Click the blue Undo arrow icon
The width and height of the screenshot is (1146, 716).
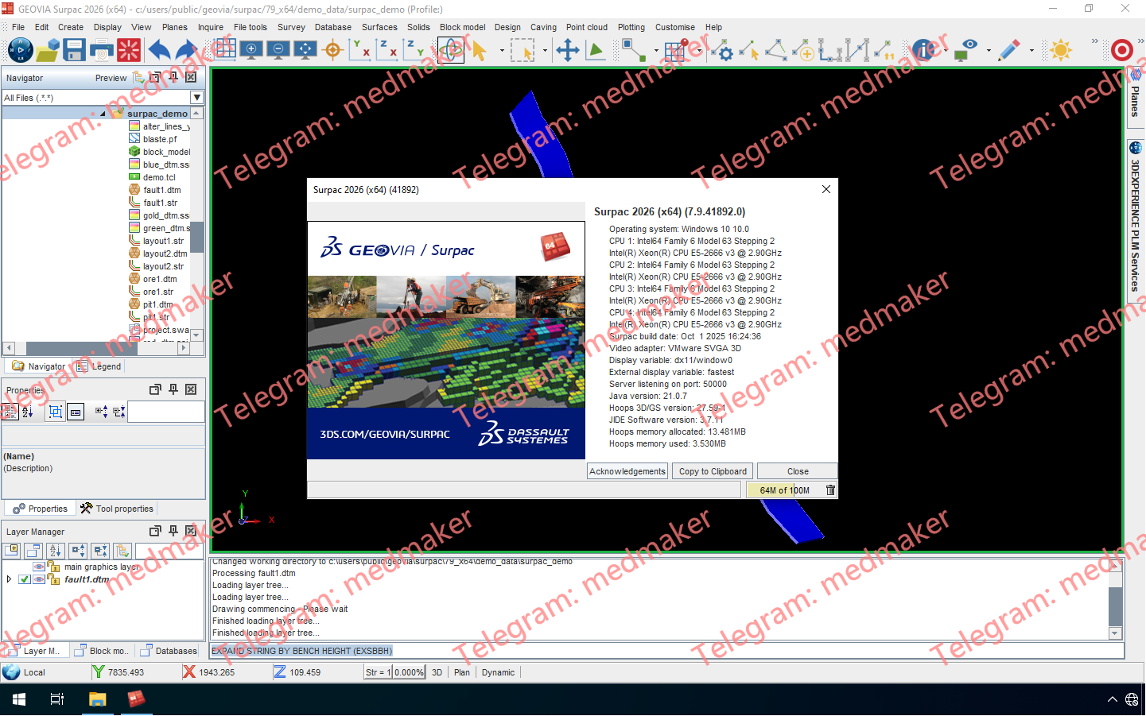click(159, 50)
